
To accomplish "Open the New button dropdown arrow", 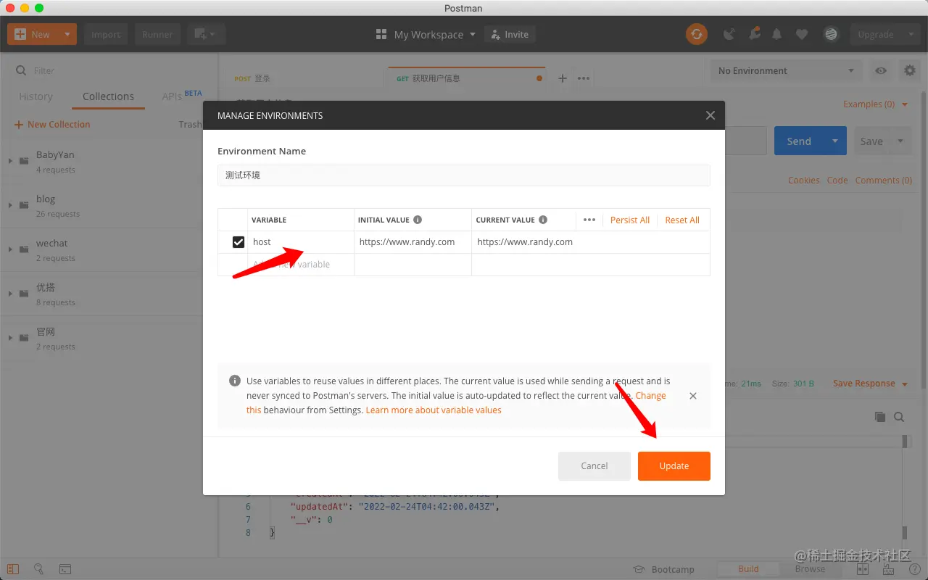I will (x=67, y=34).
